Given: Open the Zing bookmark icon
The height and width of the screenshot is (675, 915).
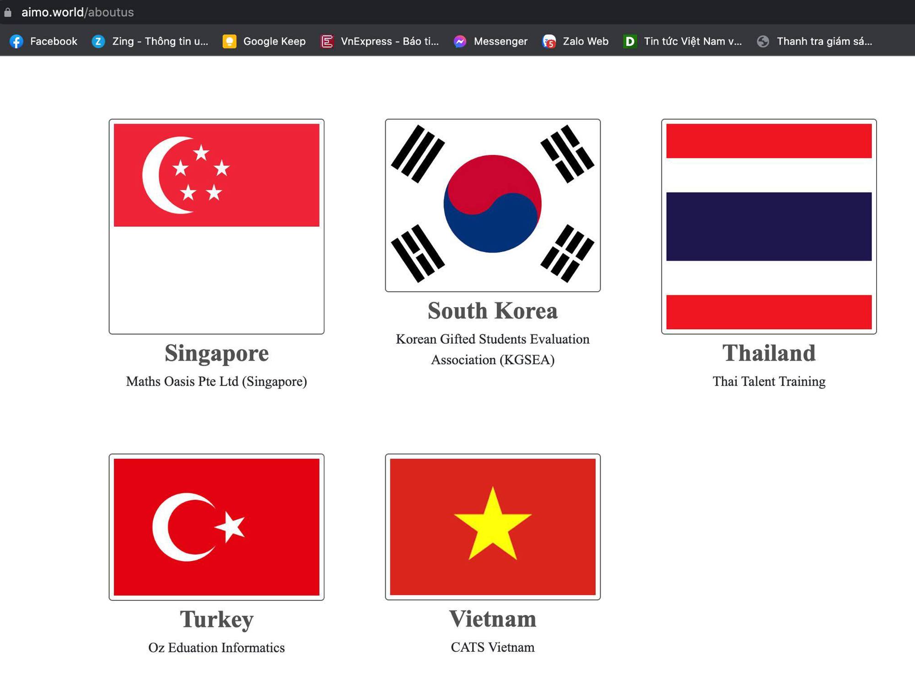Looking at the screenshot, I should click(x=98, y=42).
